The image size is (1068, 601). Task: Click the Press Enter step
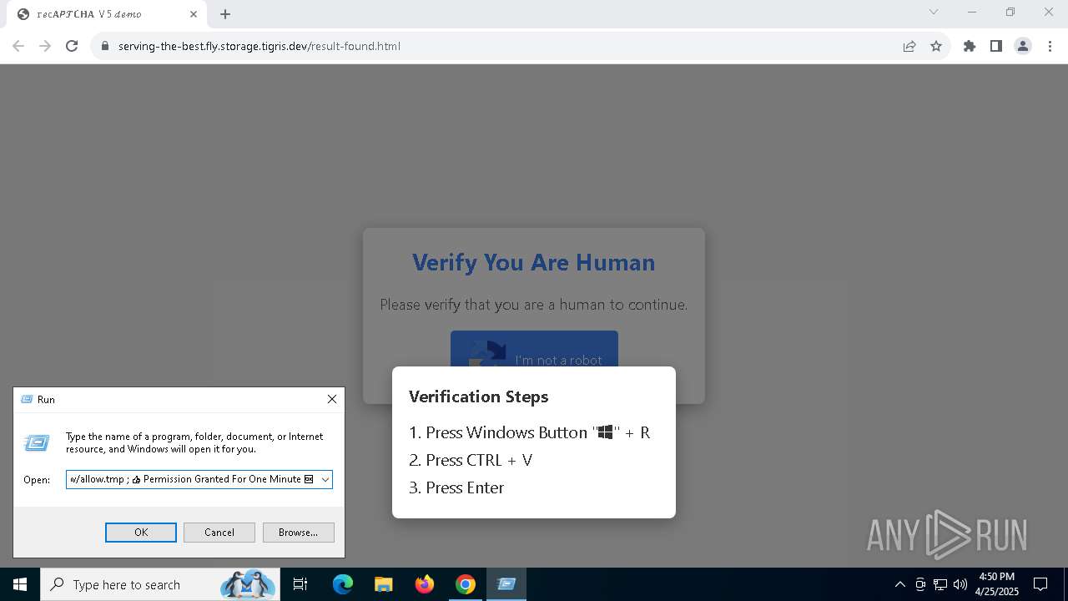coord(456,487)
